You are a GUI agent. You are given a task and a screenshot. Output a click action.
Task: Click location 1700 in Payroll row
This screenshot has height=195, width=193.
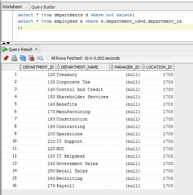pyautogui.click(x=158, y=186)
